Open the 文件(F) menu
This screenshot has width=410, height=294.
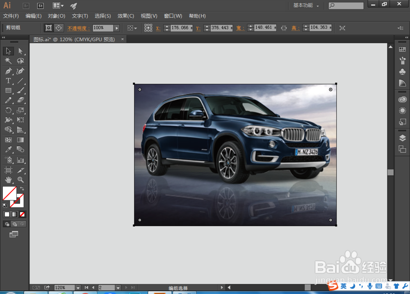point(11,16)
